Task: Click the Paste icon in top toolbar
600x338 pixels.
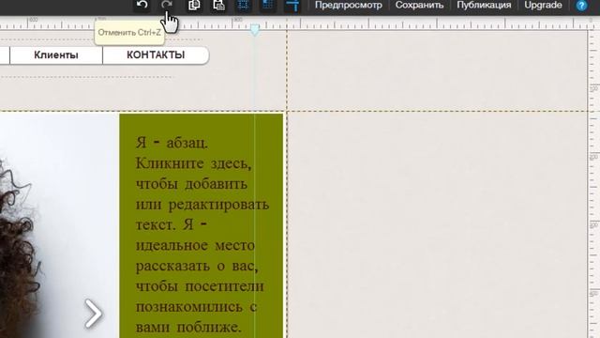Action: [x=218, y=5]
